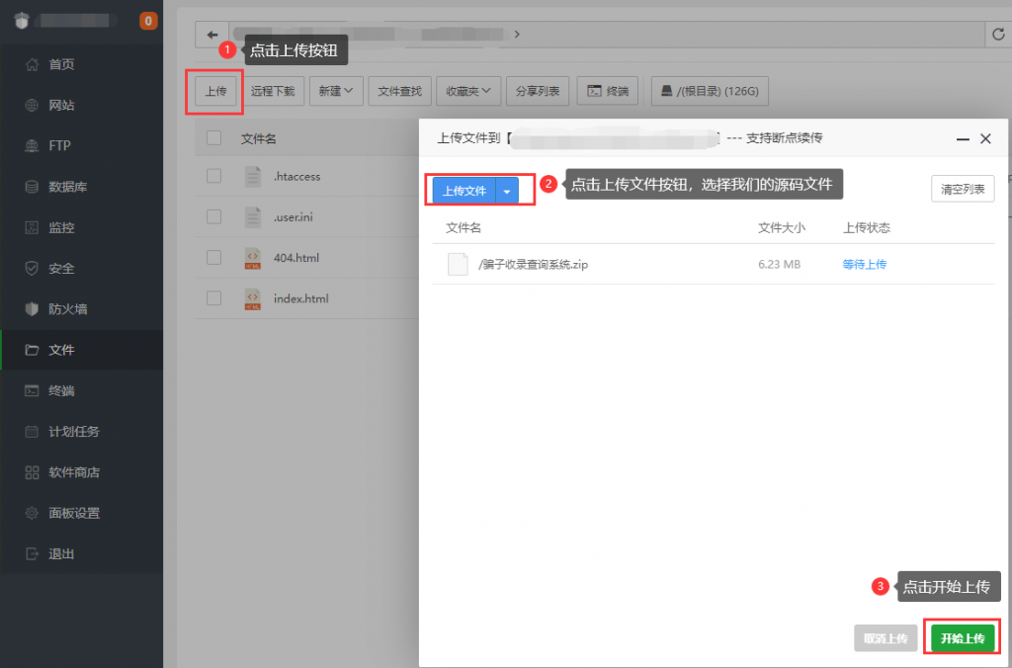
Task: Open the 面板设置 menu item
Action: pyautogui.click(x=81, y=513)
